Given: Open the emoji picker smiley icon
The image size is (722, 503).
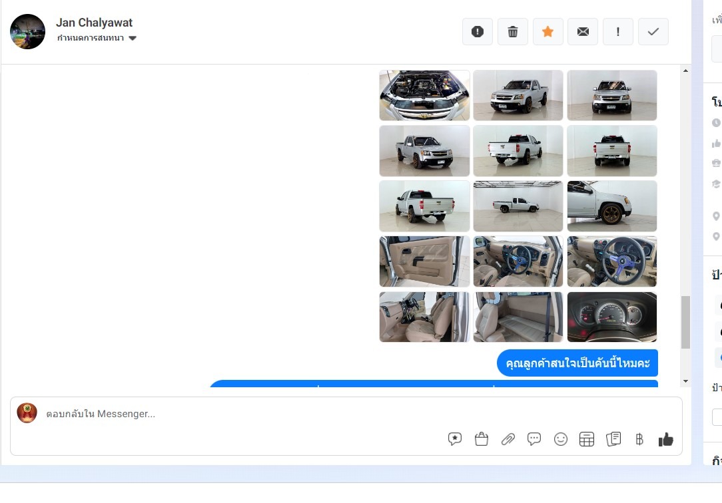Looking at the screenshot, I should coord(561,439).
